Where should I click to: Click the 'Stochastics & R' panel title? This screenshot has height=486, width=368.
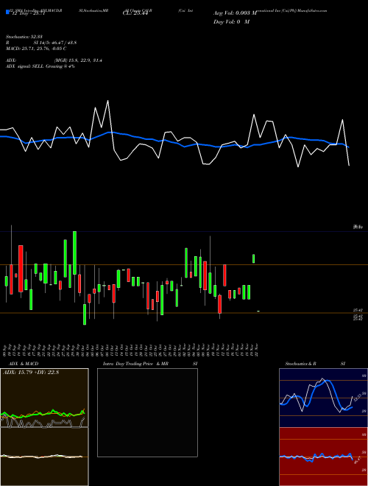point(300,364)
